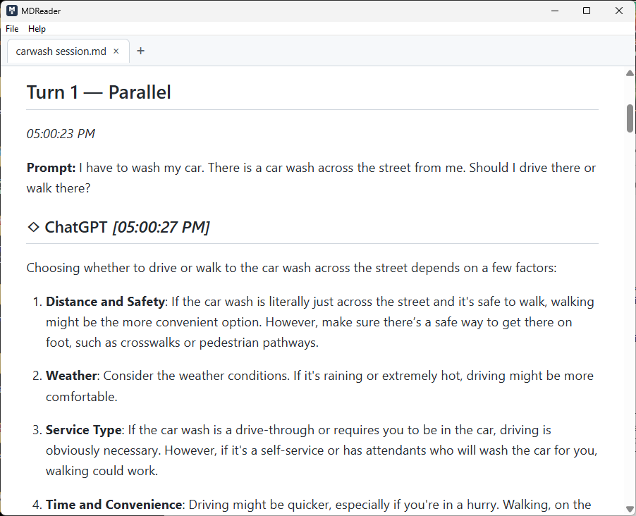Open a new tab with the plus icon

click(x=140, y=51)
